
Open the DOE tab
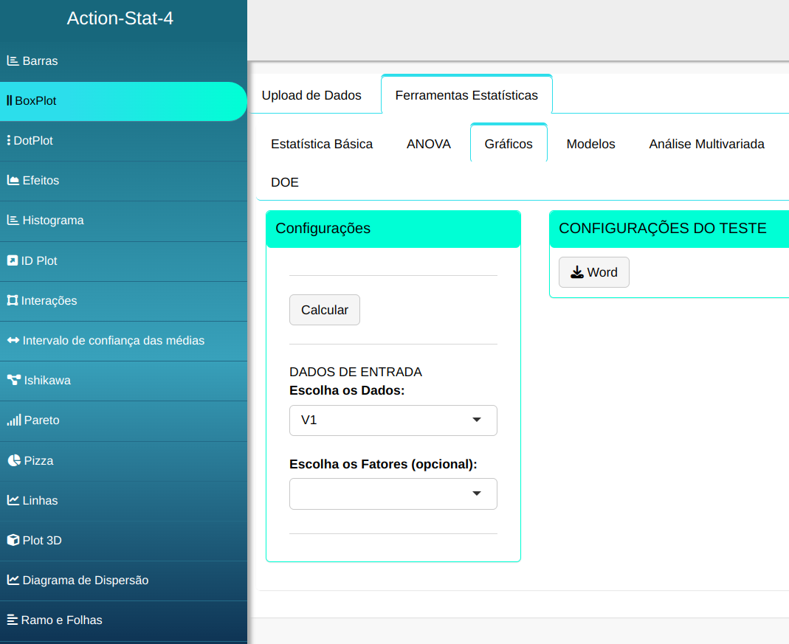285,182
